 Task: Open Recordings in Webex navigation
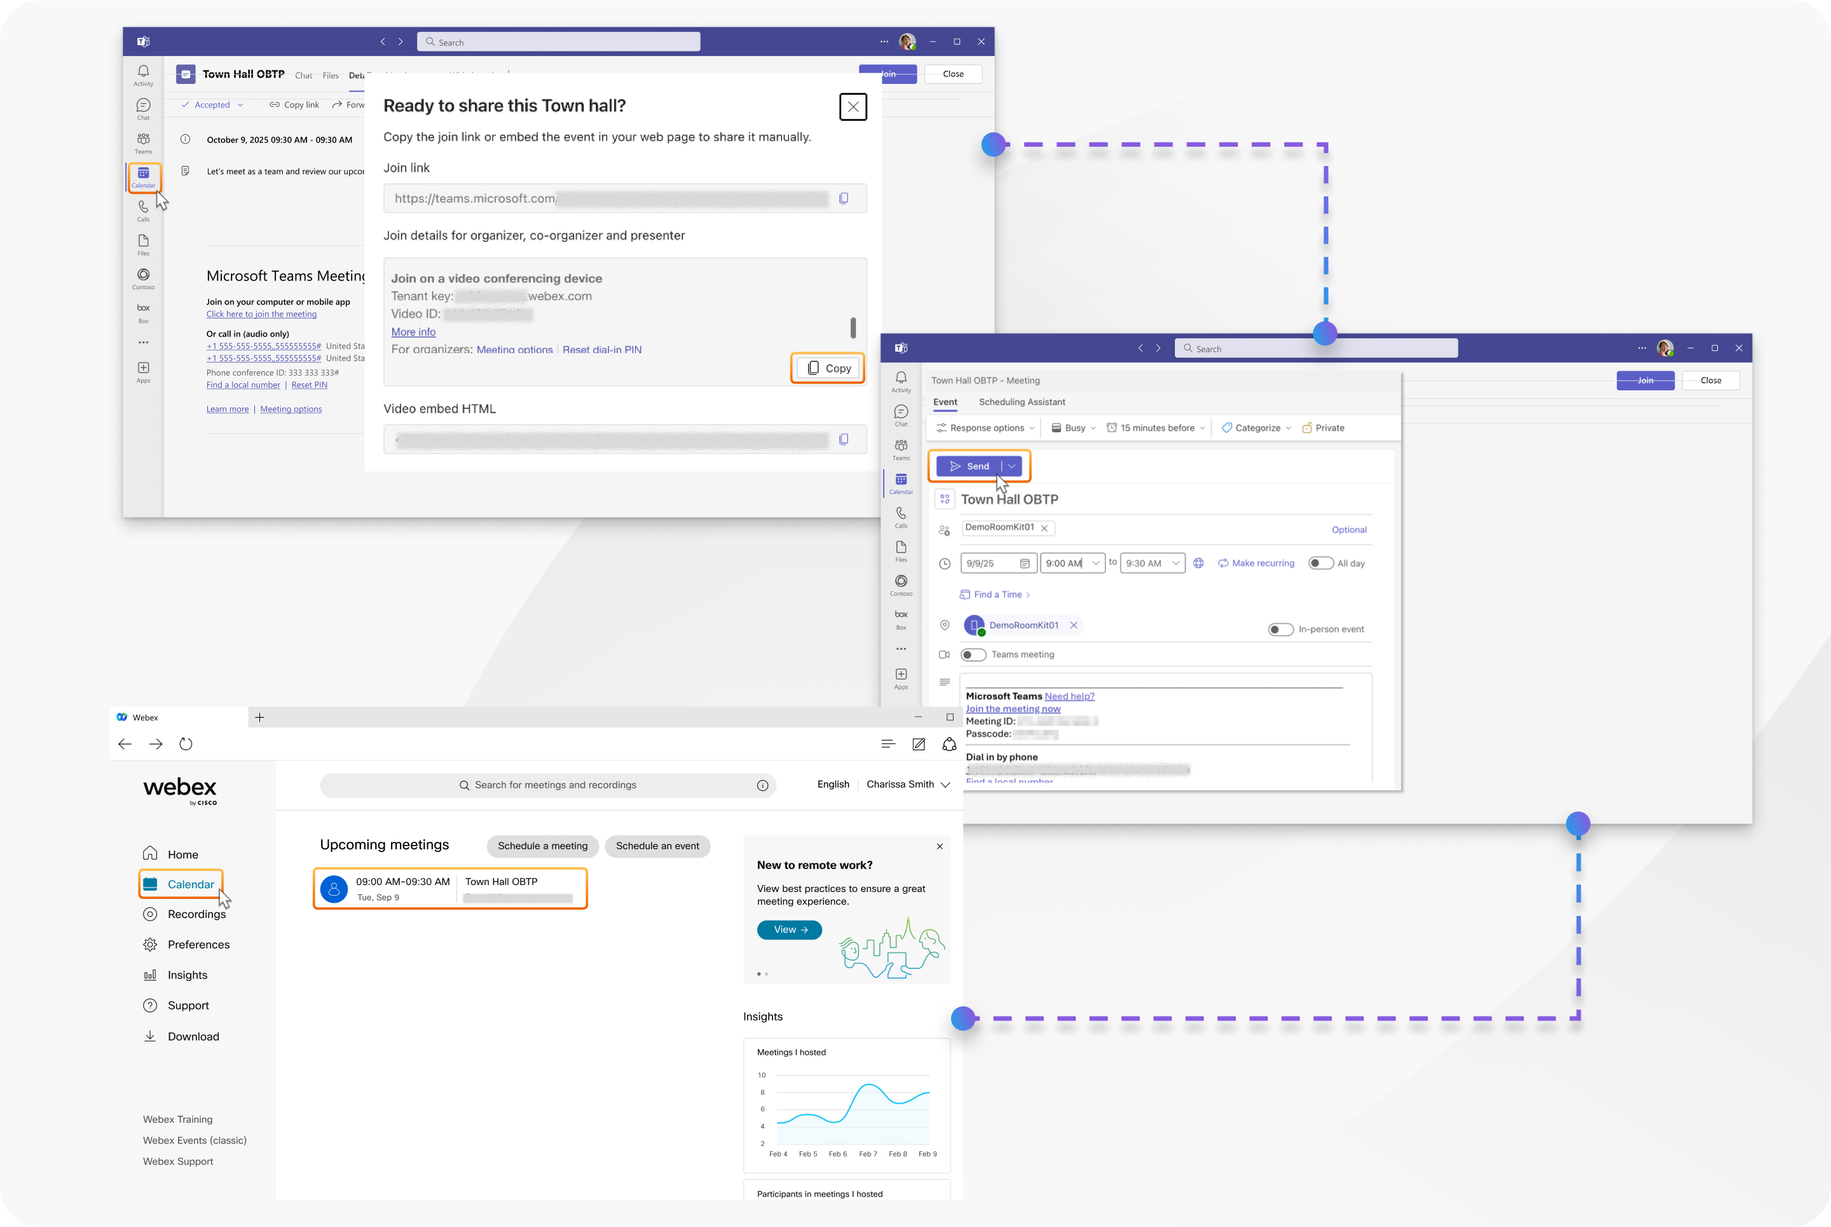[x=184, y=915]
